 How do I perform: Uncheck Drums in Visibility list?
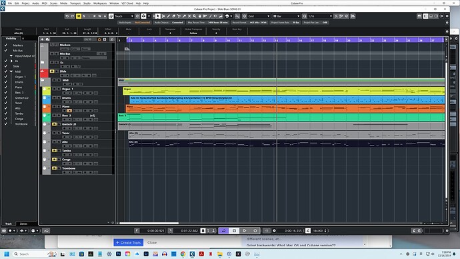[5, 82]
